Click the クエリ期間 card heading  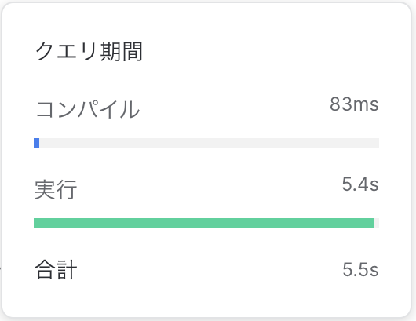point(89,52)
